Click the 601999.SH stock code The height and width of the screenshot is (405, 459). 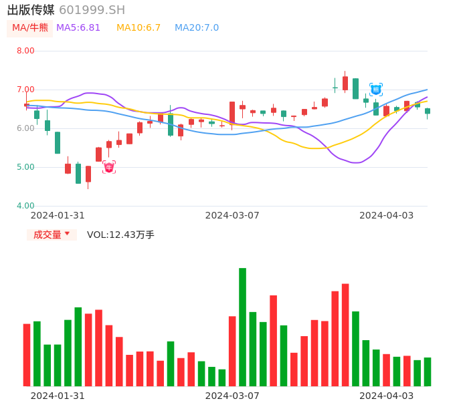92,10
